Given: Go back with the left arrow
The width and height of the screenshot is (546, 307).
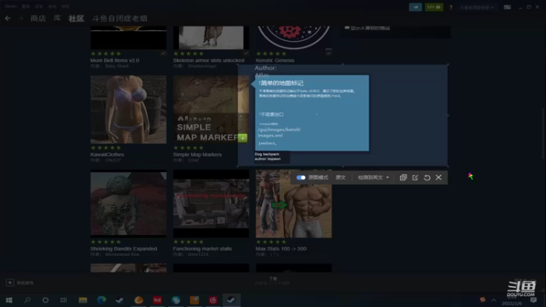Looking at the screenshot, I should coord(8,18).
